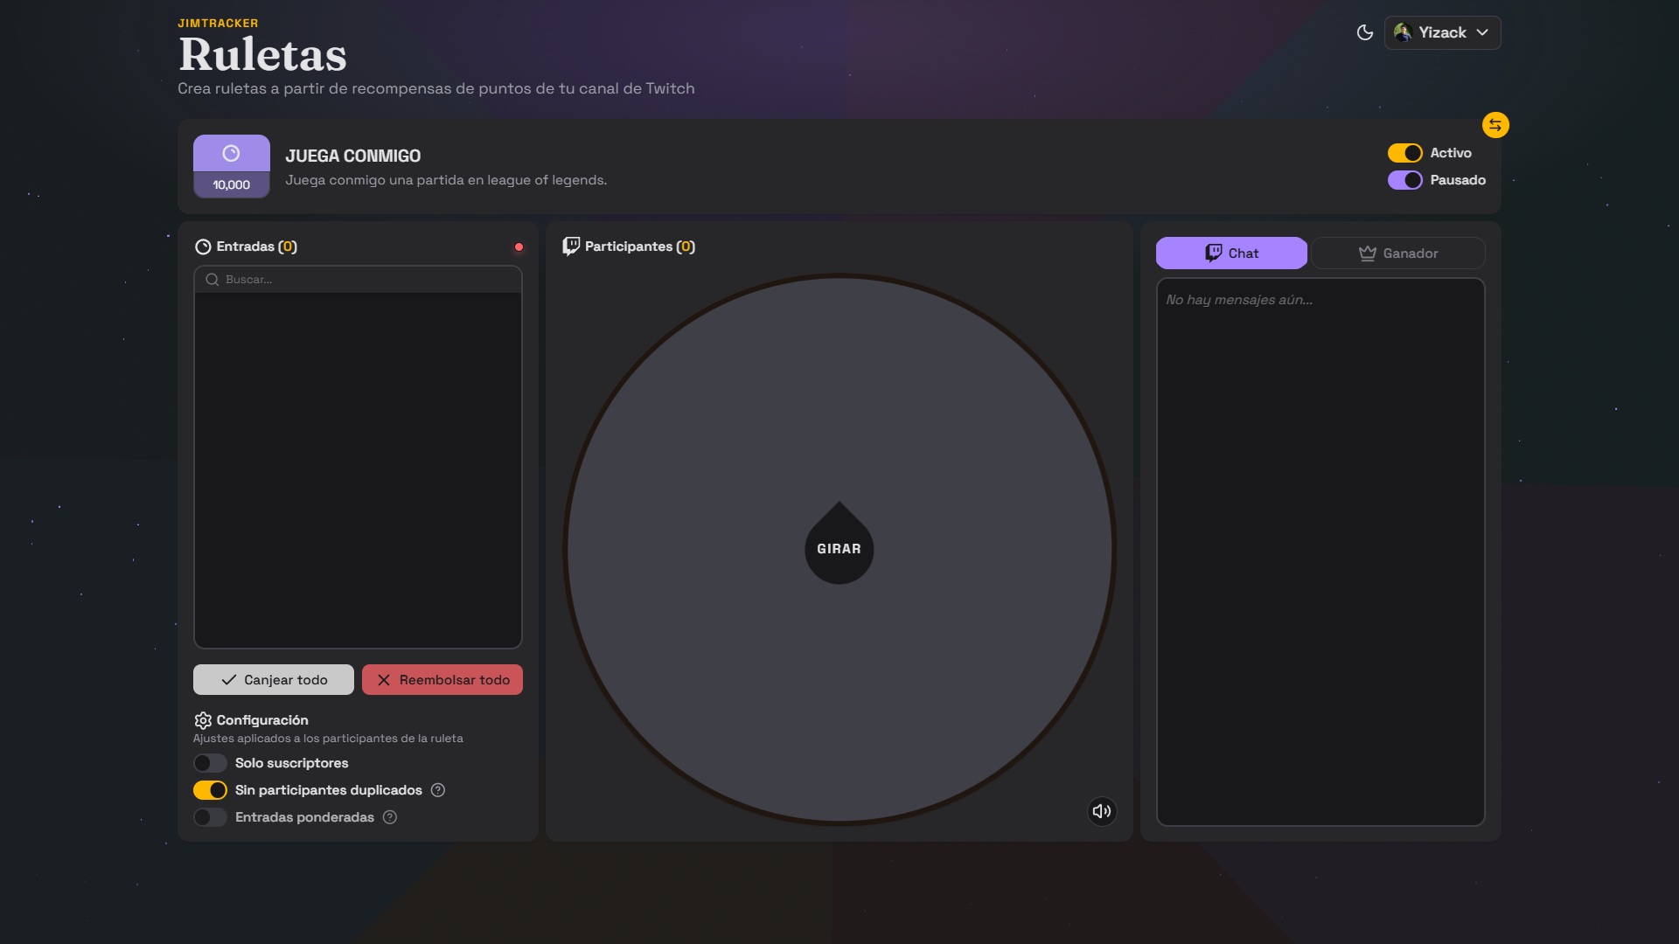
Task: Click the red live status dot
Action: pos(519,247)
